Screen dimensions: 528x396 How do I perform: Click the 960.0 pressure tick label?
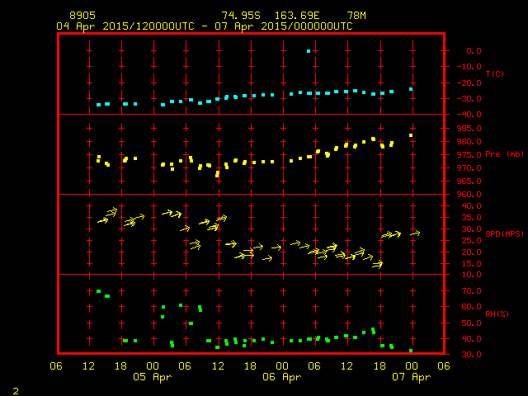click(x=468, y=195)
